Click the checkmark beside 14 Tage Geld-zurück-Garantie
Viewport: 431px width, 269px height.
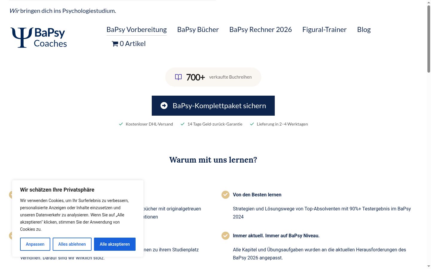pyautogui.click(x=183, y=124)
